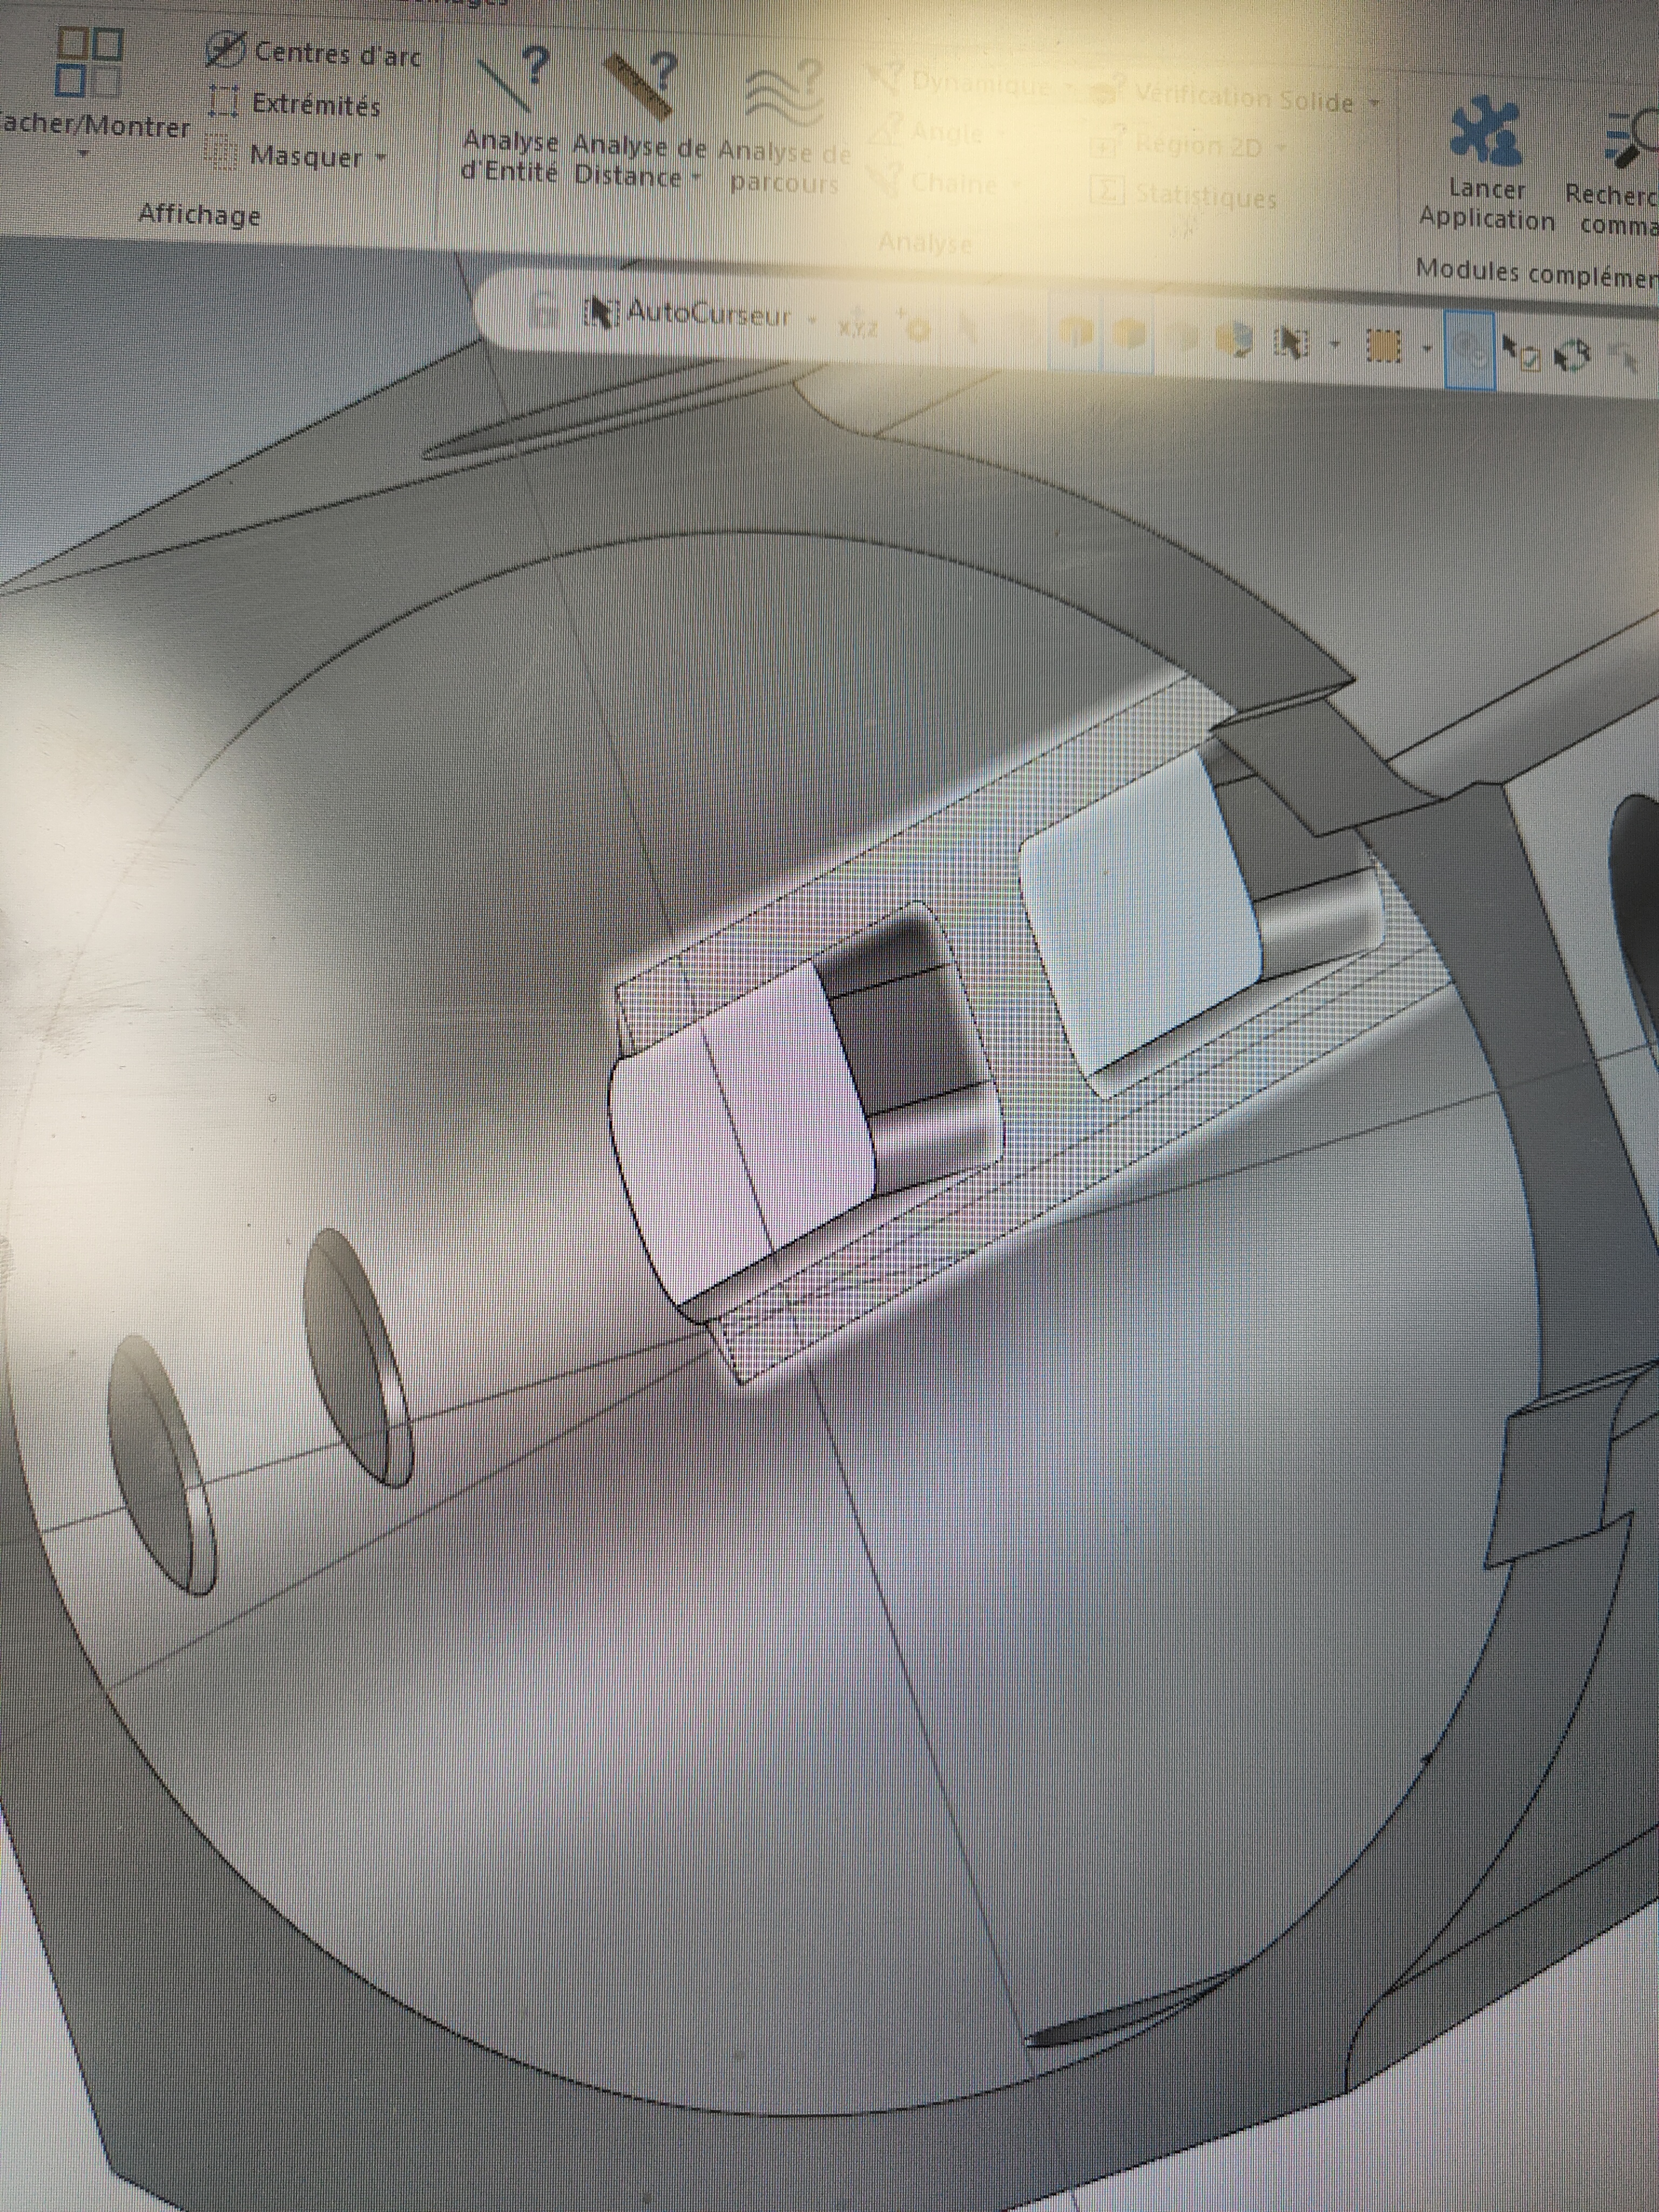Click the dashed rectangle window-selection icon
Image resolution: width=1659 pixels, height=2212 pixels.
click(x=1384, y=347)
